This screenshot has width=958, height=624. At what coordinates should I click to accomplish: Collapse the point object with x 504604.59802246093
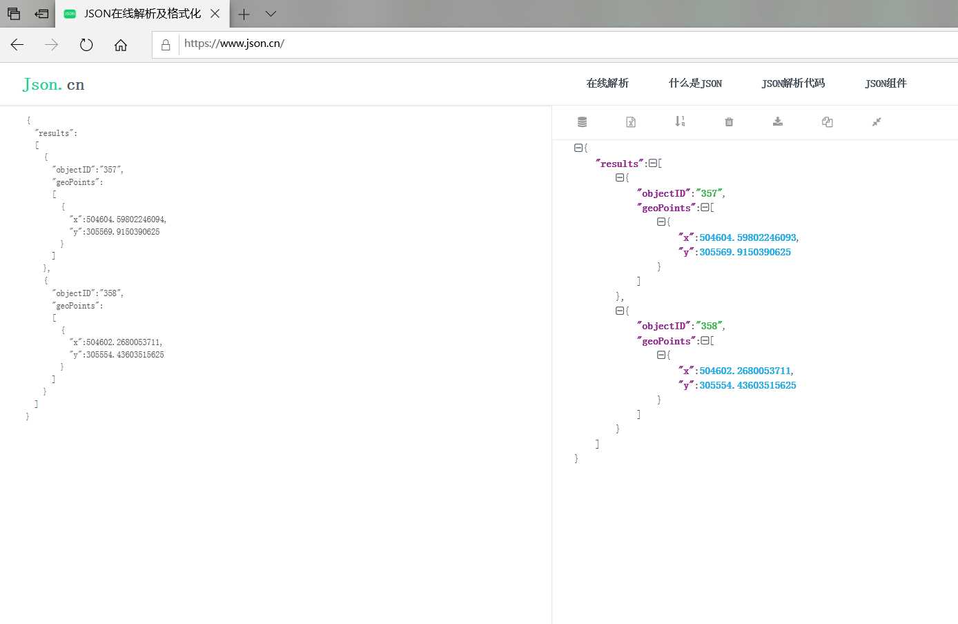pos(661,222)
